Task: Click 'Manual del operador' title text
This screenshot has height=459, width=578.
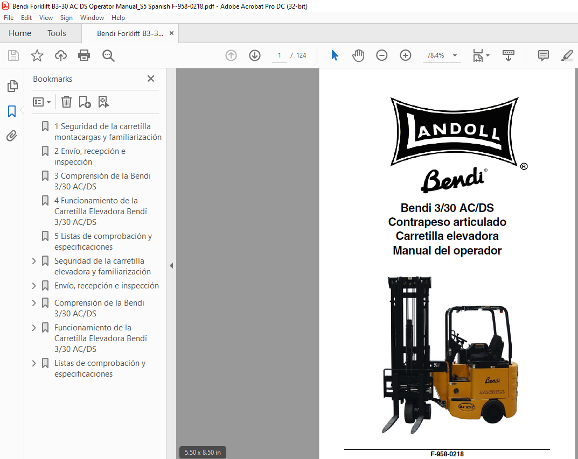Action: point(447,250)
